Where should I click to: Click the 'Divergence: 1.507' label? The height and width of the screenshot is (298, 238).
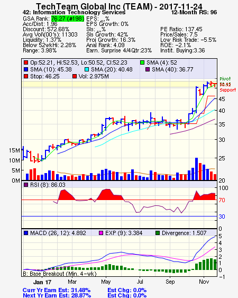click(x=184, y=233)
